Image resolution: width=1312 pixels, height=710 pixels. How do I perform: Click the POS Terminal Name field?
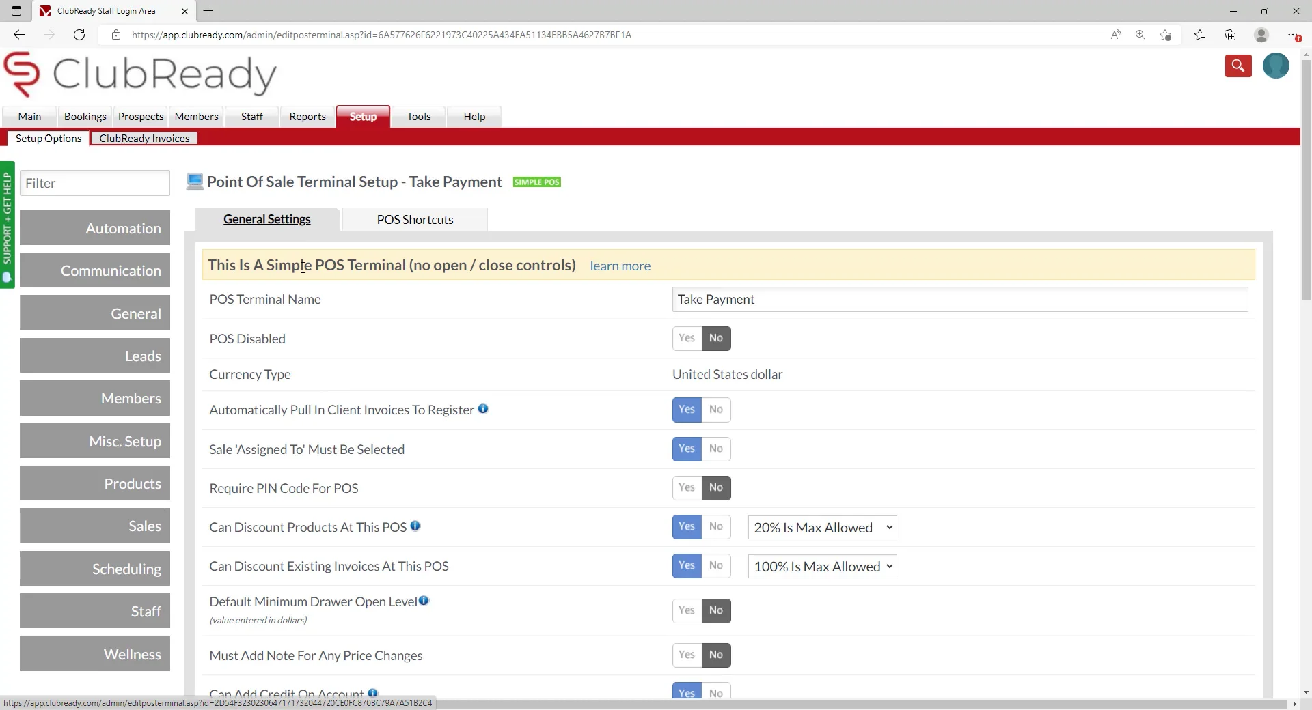click(x=960, y=299)
